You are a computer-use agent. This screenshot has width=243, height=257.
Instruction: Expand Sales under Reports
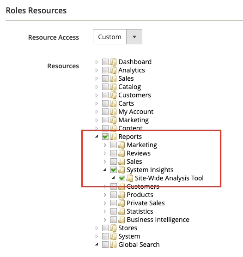(105, 162)
